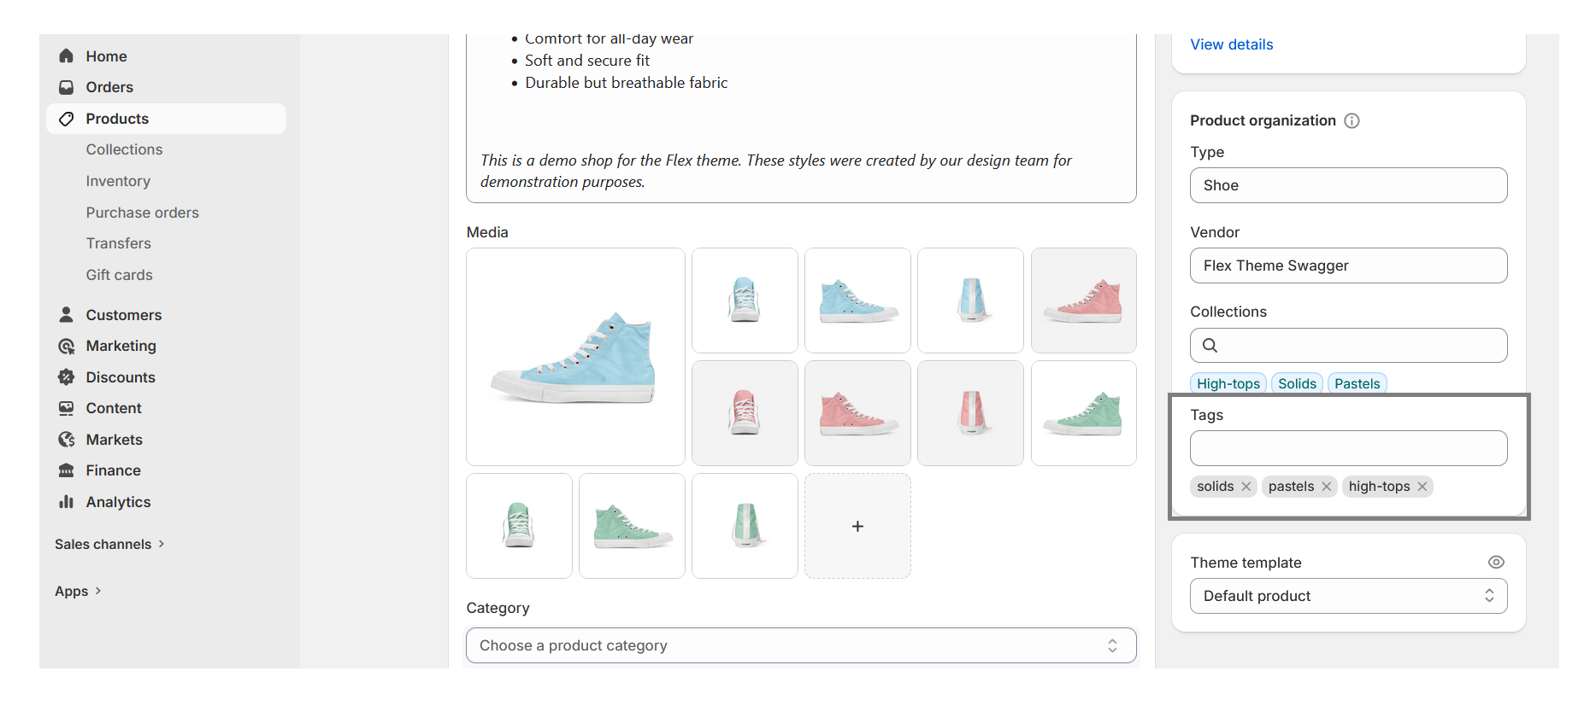Open the Home section icon

coord(66,55)
